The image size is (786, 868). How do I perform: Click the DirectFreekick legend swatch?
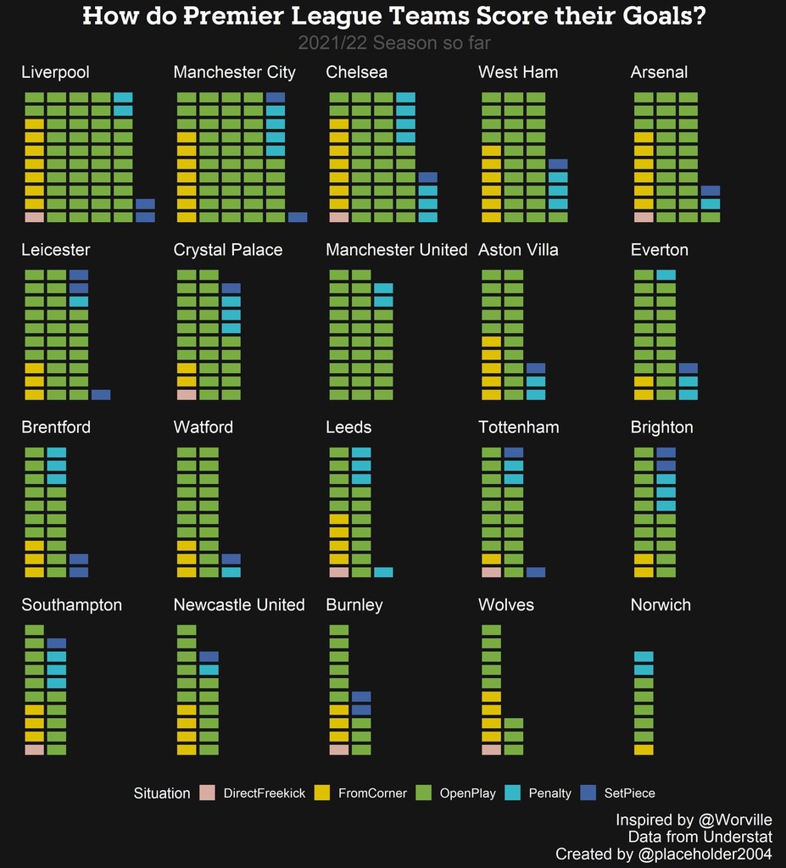208,793
